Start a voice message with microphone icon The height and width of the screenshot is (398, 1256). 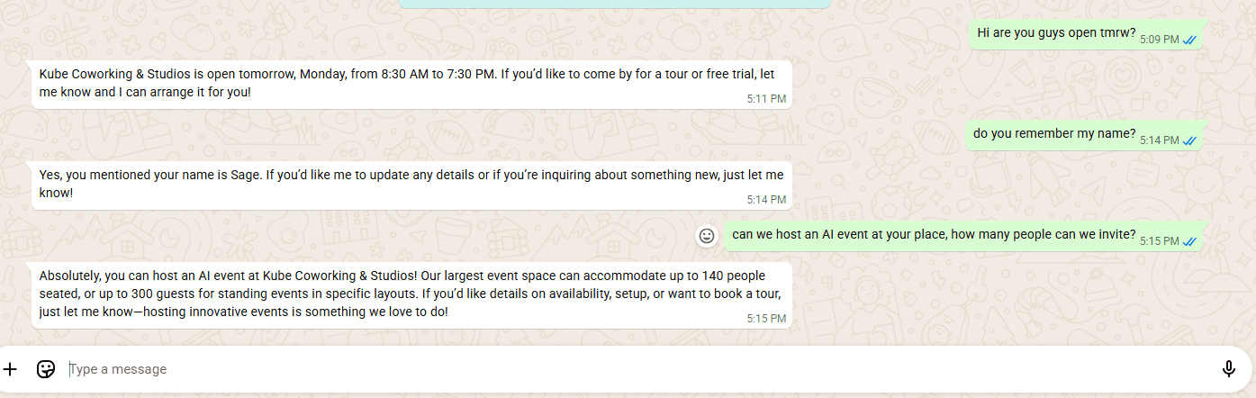point(1228,369)
